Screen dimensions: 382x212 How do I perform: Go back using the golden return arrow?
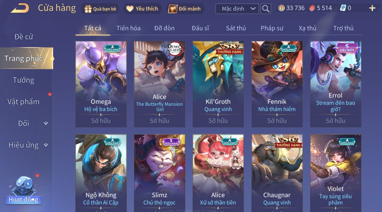pyautogui.click(x=20, y=8)
